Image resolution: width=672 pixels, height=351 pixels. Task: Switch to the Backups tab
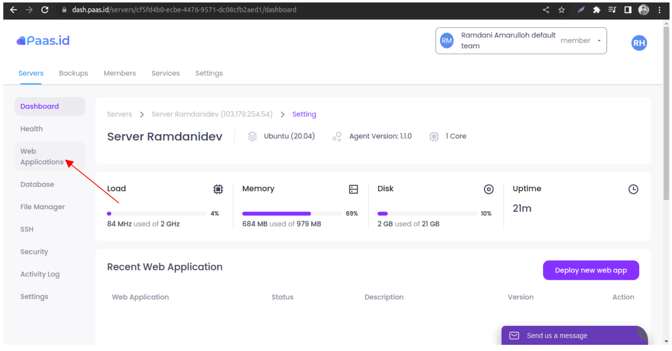pos(73,73)
